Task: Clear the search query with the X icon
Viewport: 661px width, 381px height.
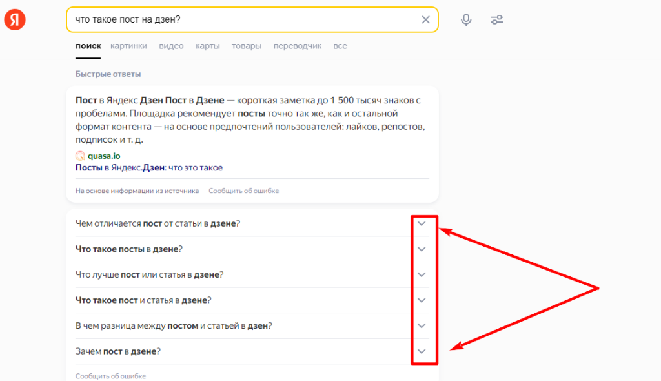Action: tap(426, 19)
